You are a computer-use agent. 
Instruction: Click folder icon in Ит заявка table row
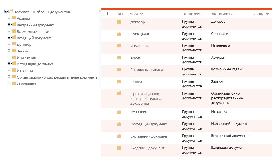click(x=119, y=112)
